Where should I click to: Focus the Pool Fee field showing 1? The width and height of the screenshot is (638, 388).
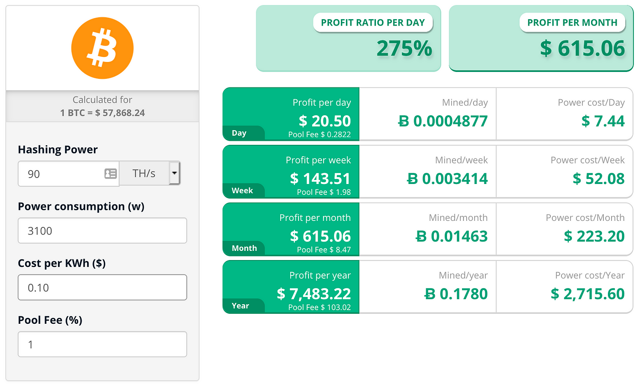coord(103,344)
